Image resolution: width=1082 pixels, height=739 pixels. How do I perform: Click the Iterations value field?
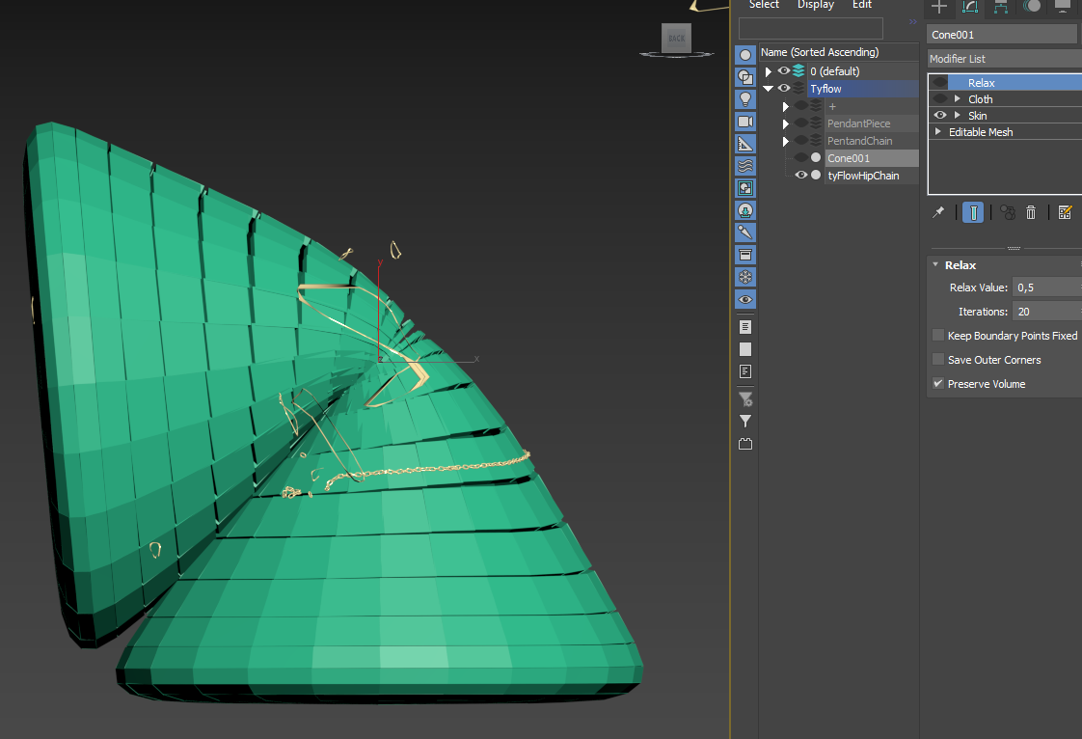(x=1044, y=312)
